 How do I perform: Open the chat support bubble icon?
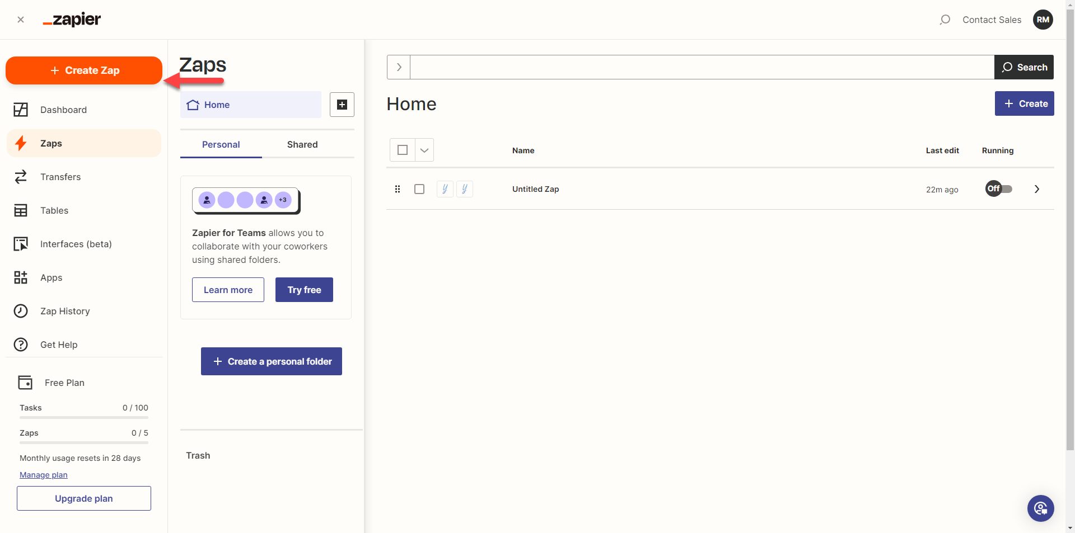tap(1041, 508)
